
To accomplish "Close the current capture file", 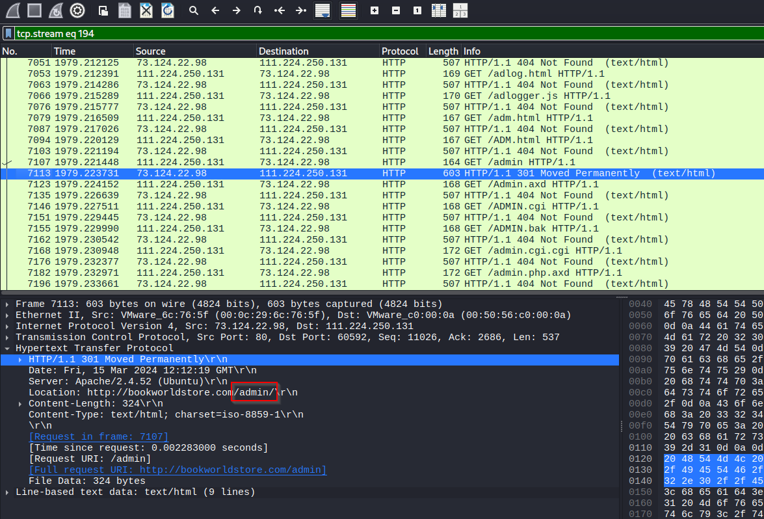I will [146, 10].
